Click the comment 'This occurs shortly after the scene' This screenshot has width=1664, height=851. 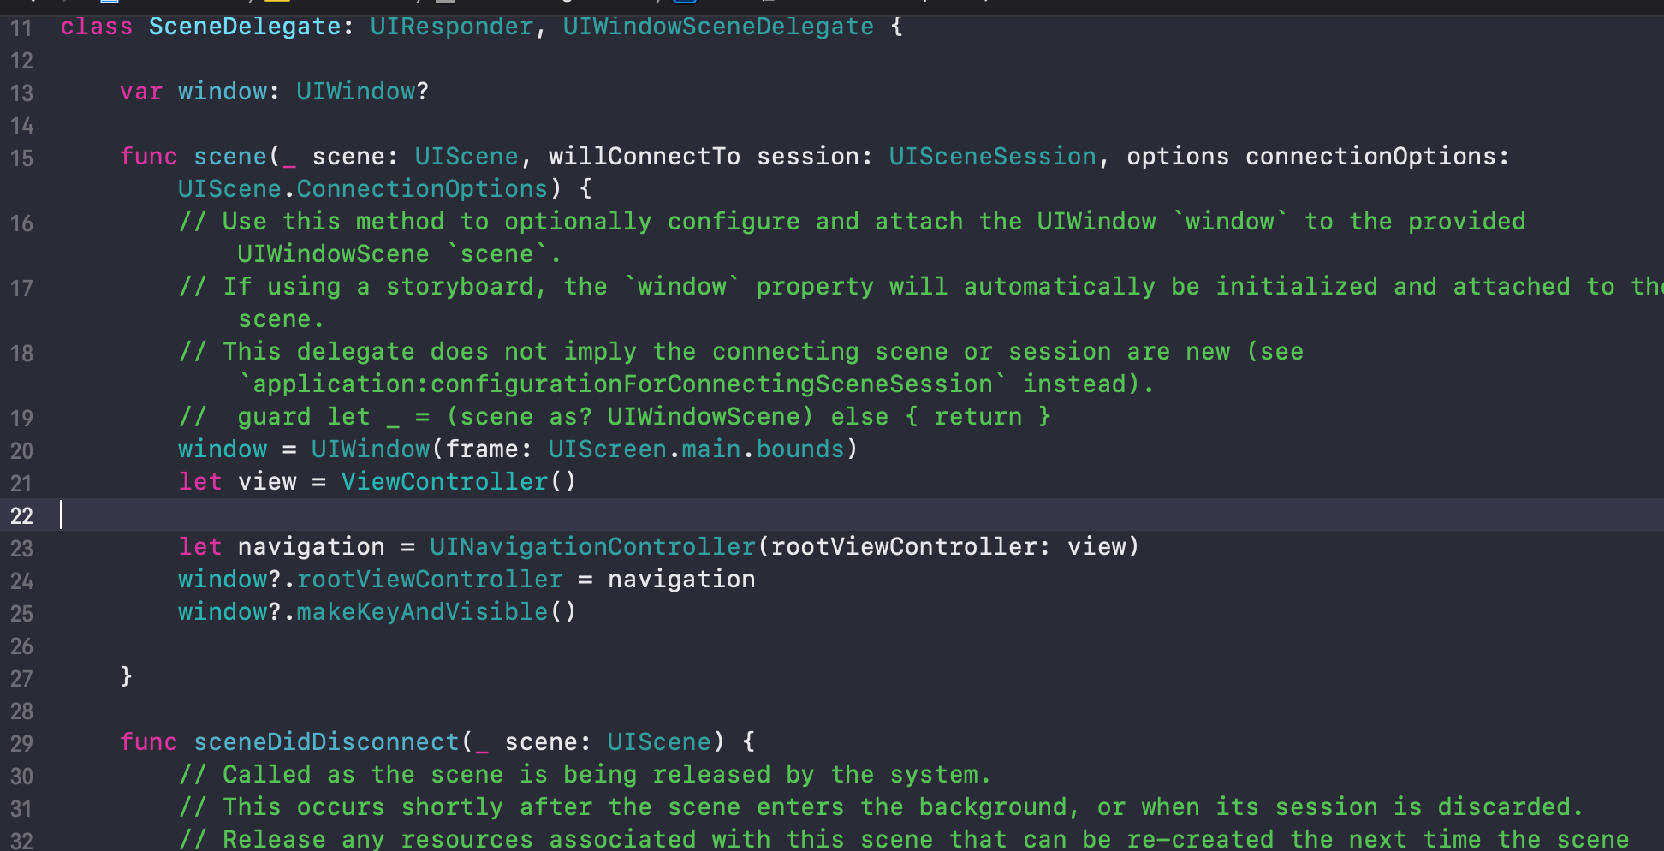882,807
